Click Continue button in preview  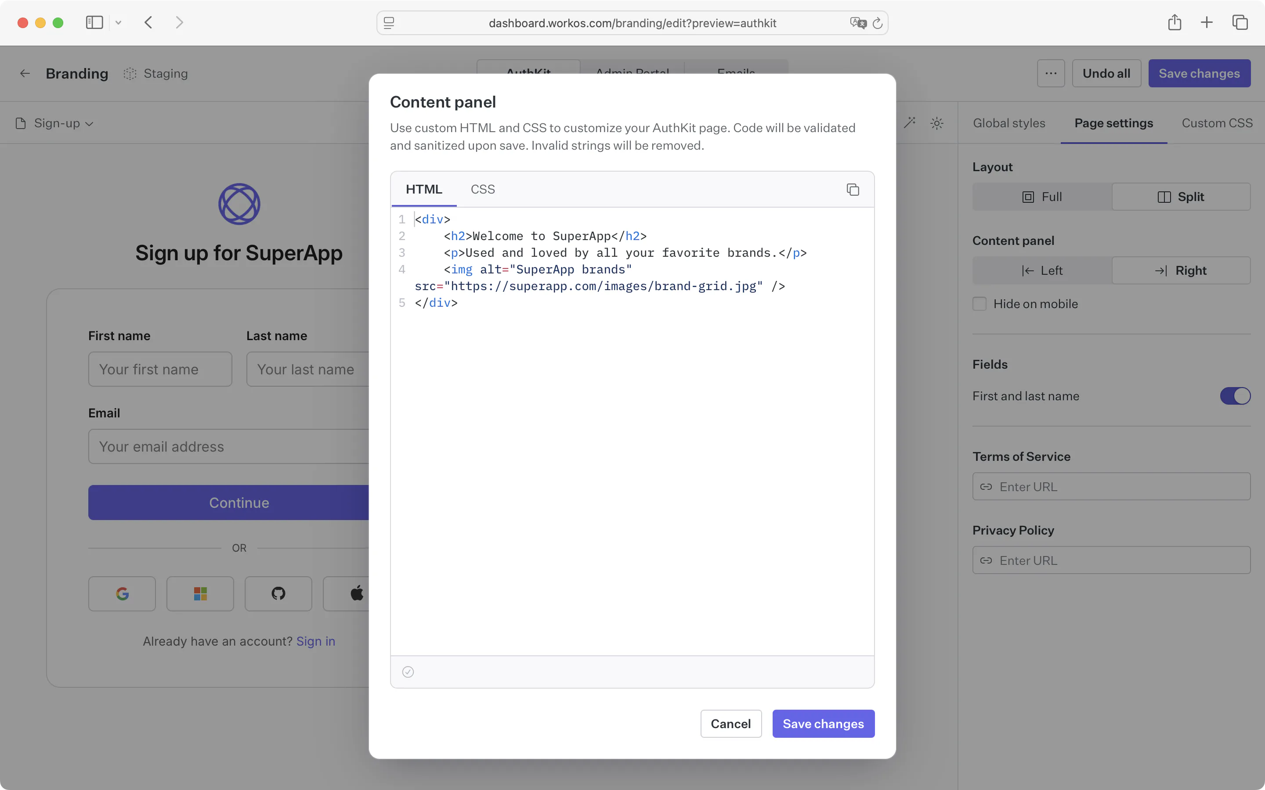coord(228,503)
